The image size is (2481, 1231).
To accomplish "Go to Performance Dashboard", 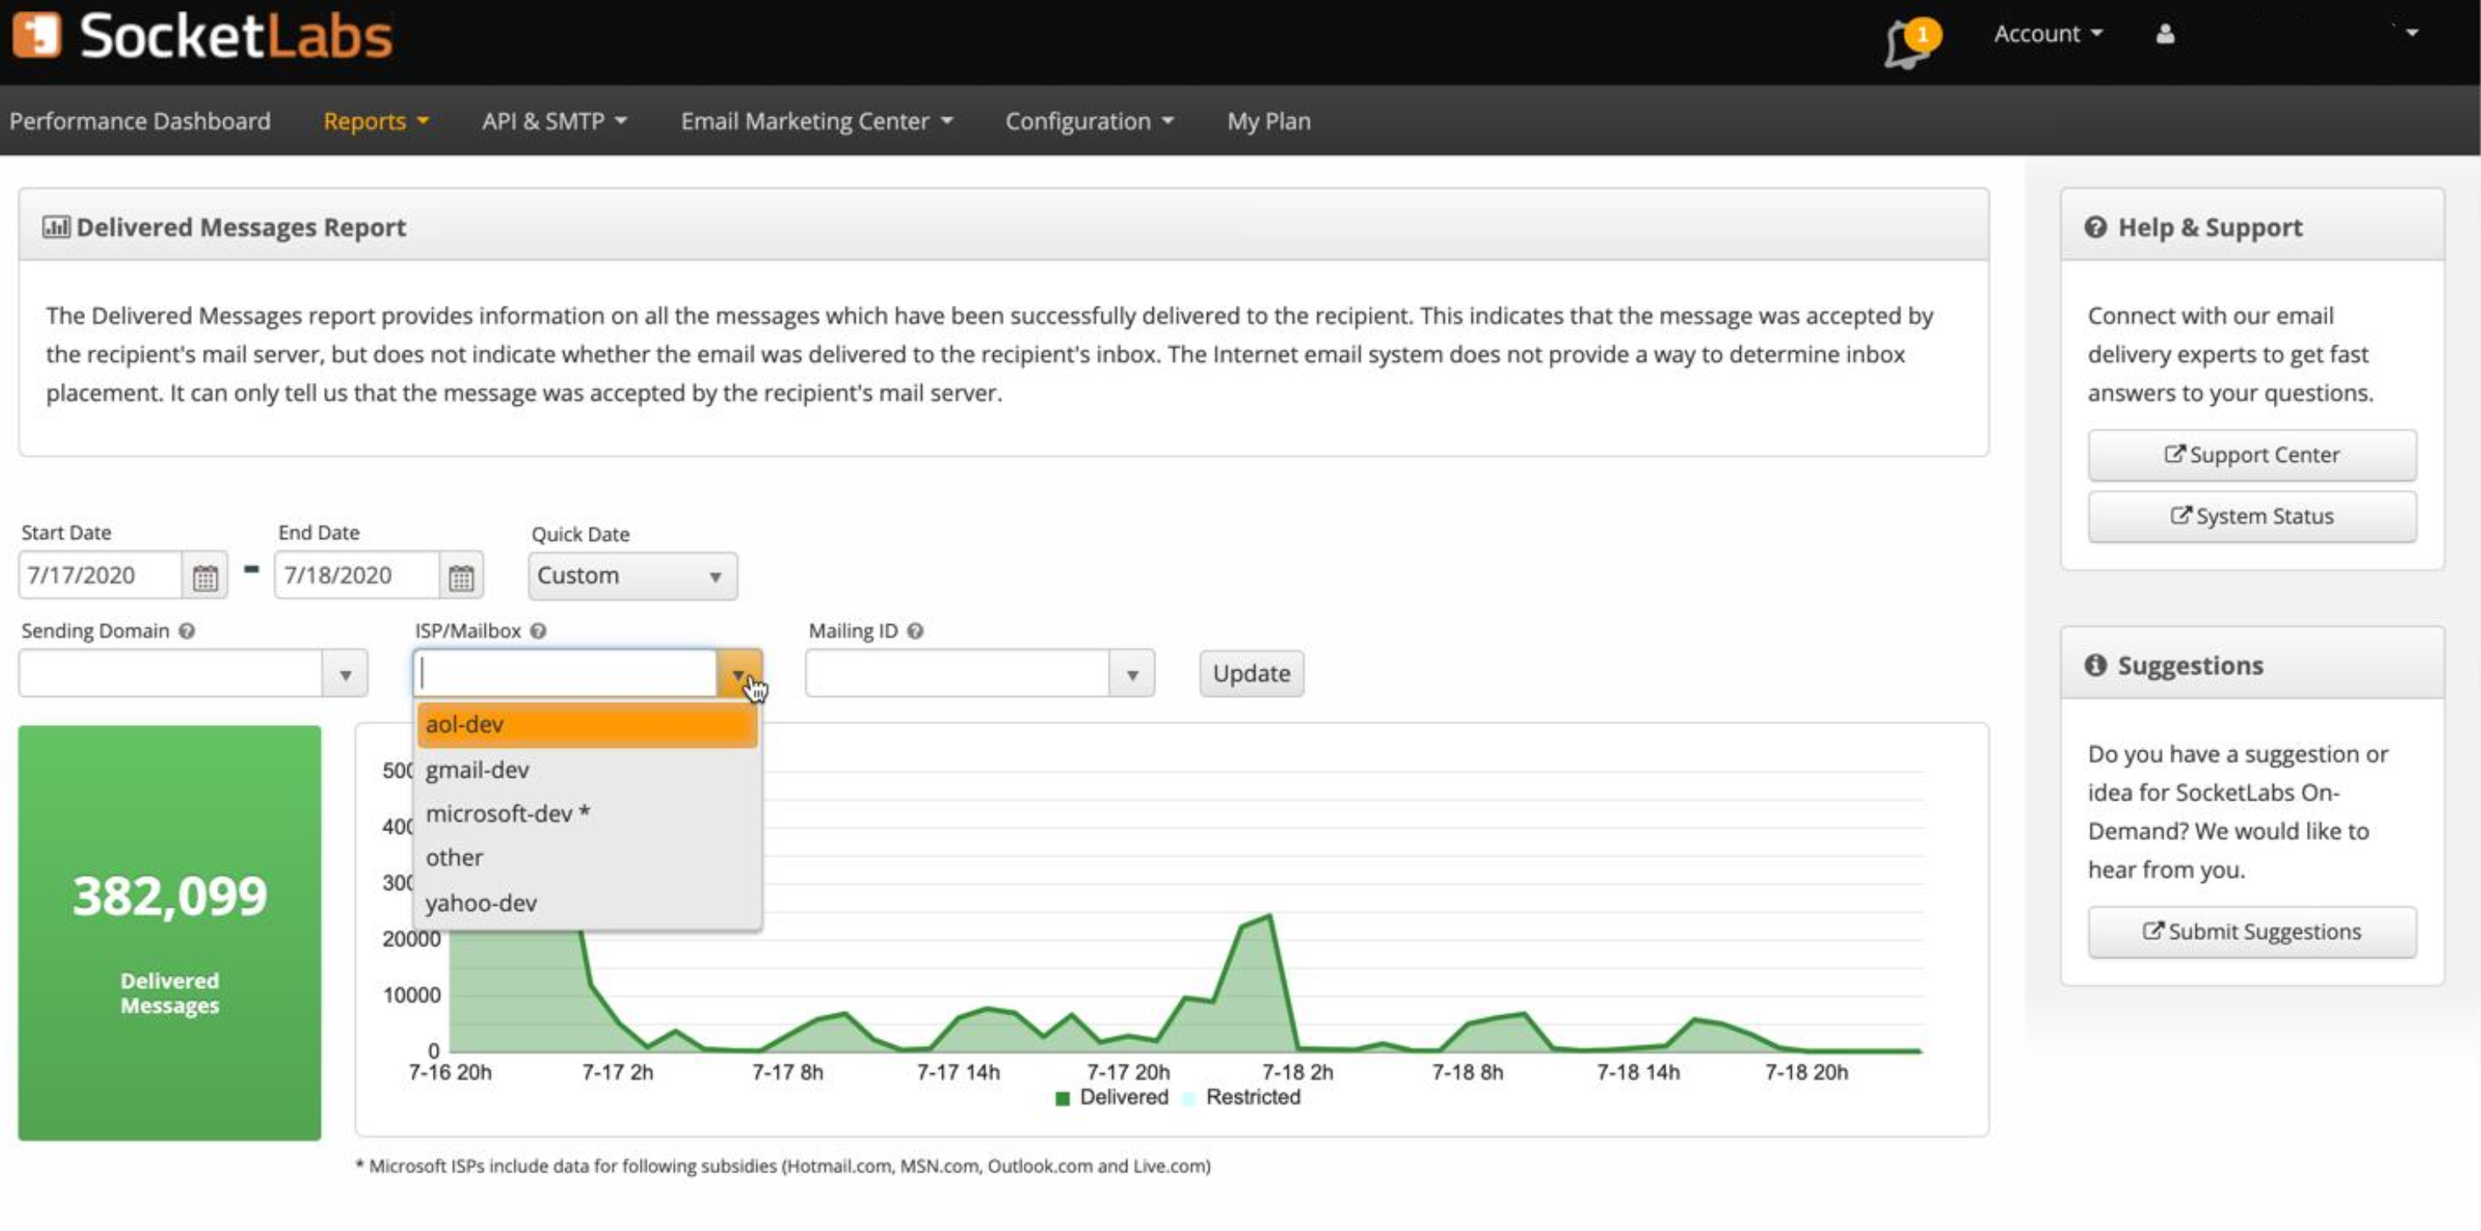I will (x=140, y=121).
